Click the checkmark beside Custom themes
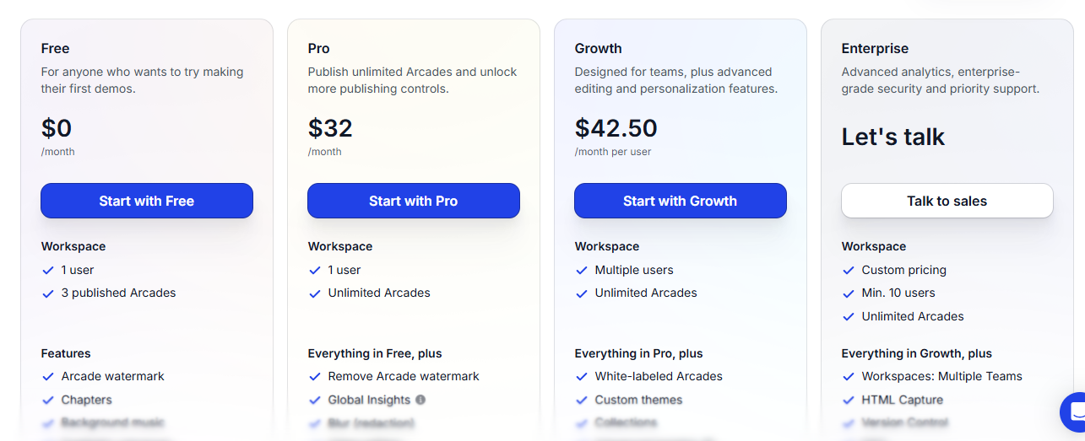The width and height of the screenshot is (1085, 441). [x=582, y=400]
